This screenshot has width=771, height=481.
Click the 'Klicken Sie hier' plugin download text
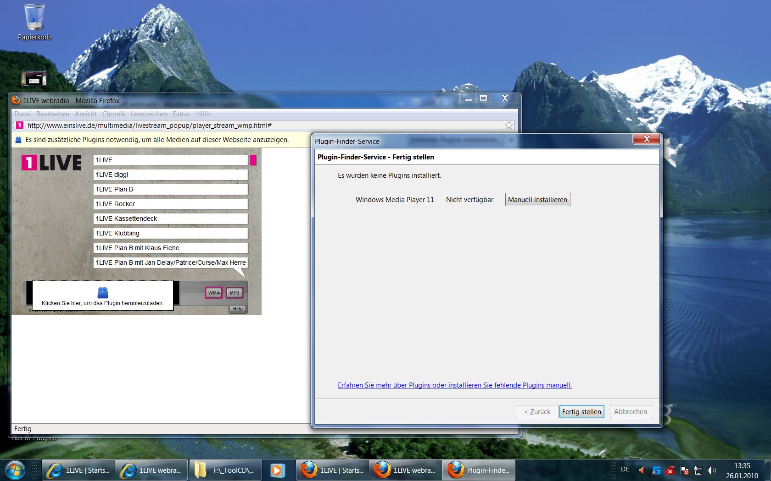103,303
